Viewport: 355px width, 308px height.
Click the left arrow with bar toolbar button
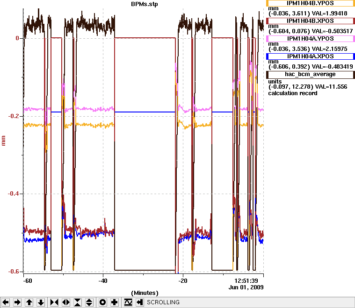tap(140, 302)
